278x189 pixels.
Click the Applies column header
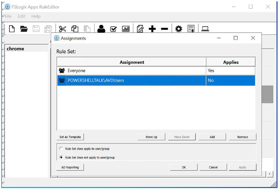[231, 62]
